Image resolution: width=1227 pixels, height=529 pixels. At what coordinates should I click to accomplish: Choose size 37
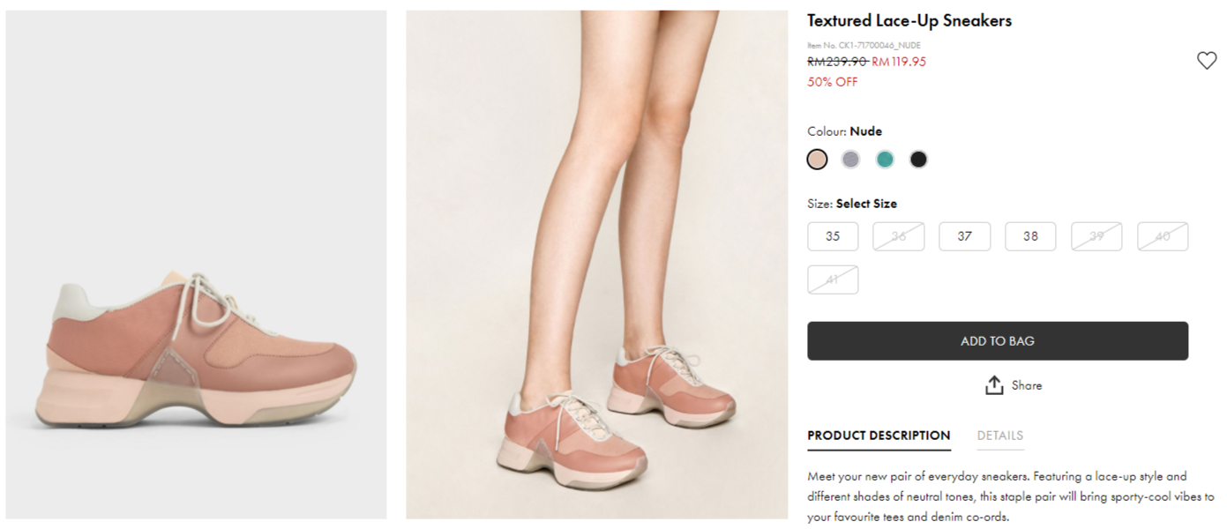click(964, 236)
